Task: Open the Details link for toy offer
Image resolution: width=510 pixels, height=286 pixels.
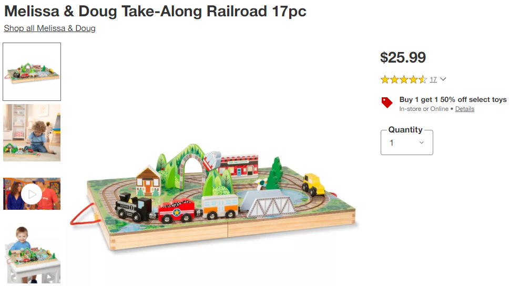Action: [x=464, y=109]
